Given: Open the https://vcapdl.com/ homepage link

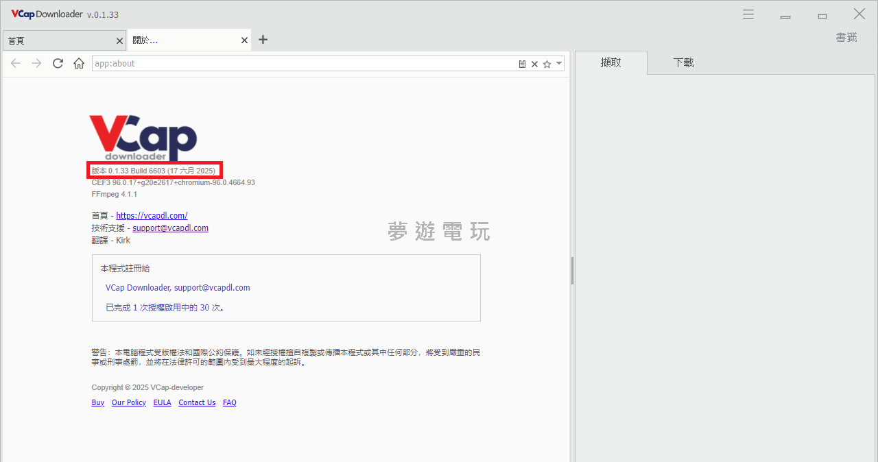Looking at the screenshot, I should 152,215.
